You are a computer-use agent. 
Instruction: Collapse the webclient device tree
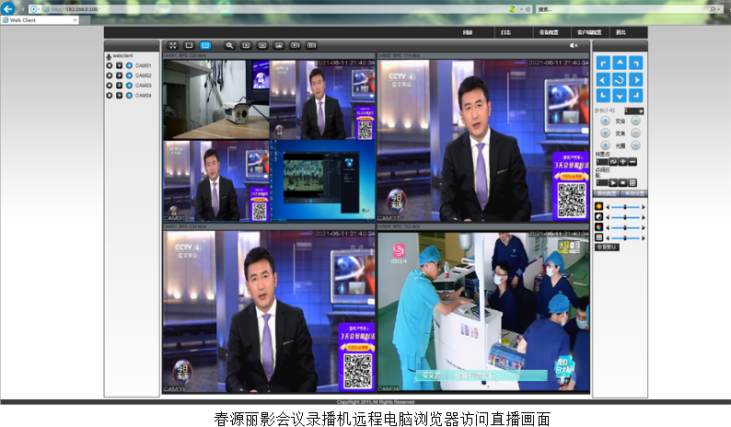click(109, 55)
